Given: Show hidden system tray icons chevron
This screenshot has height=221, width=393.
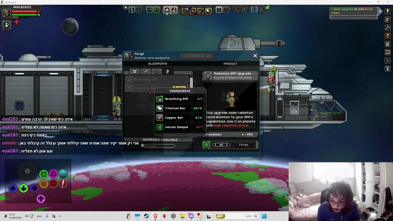Looking at the screenshot, I should pos(60,216).
